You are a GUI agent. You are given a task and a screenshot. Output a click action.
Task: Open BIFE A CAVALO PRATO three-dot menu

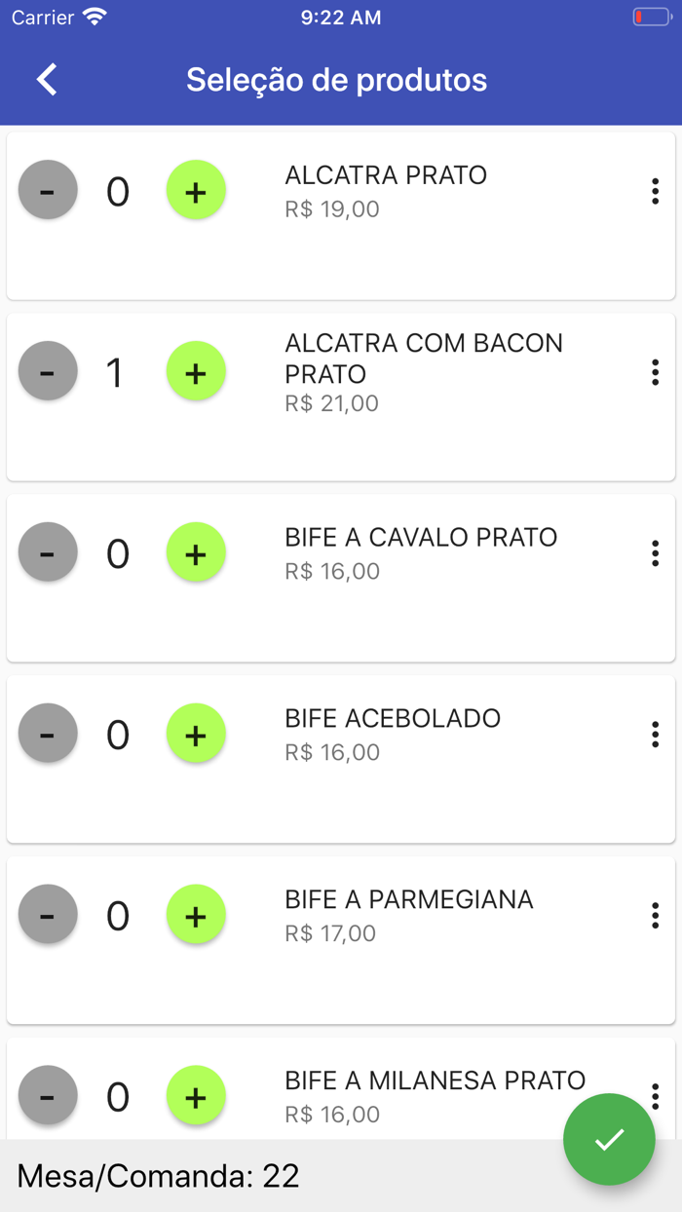(656, 554)
